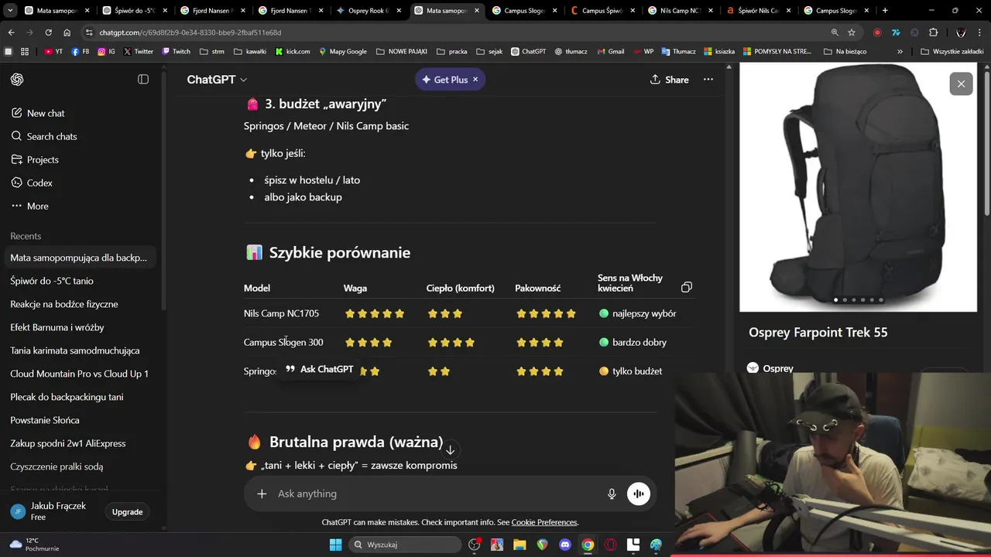The height and width of the screenshot is (557, 991).
Task: Show hidden bookmarks with the chevron
Action: coord(900,51)
